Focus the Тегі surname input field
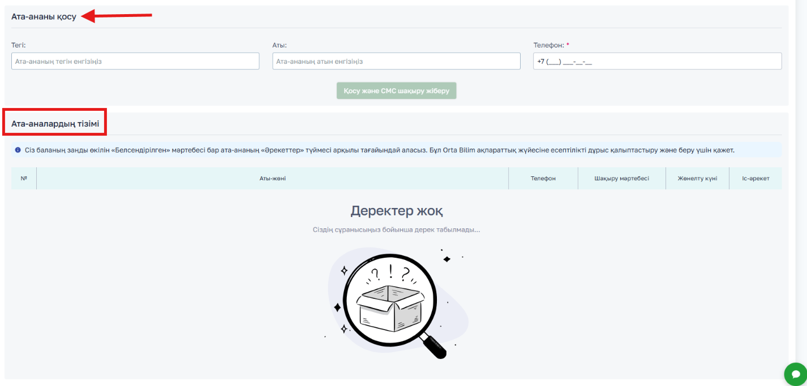This screenshot has width=807, height=386. (x=135, y=61)
